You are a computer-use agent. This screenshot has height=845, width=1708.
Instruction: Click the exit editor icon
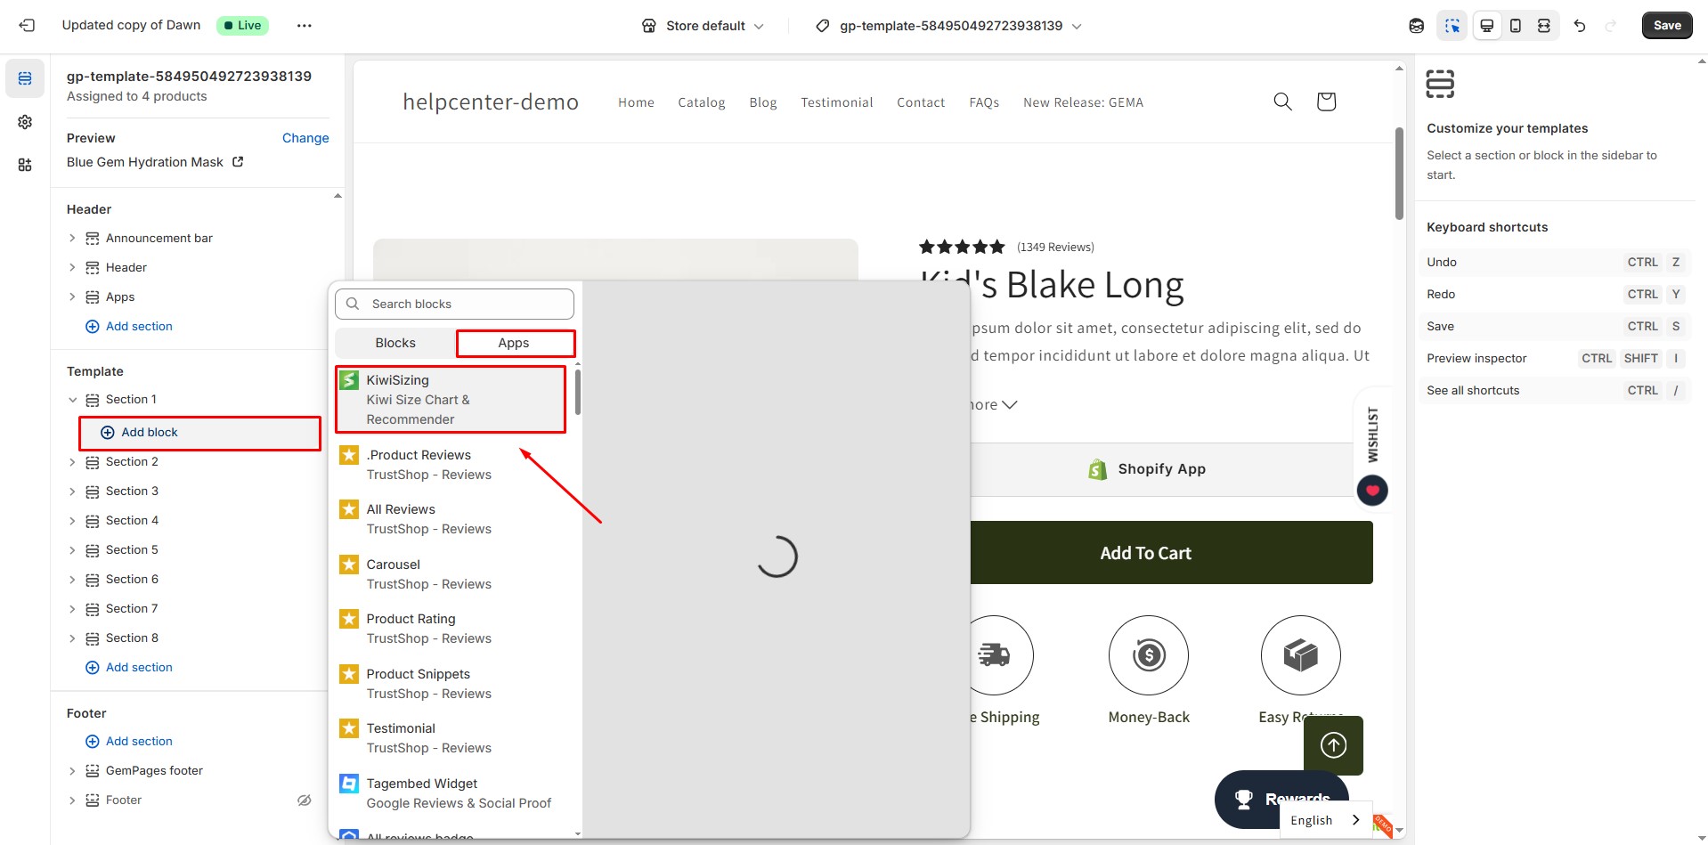[x=27, y=26]
